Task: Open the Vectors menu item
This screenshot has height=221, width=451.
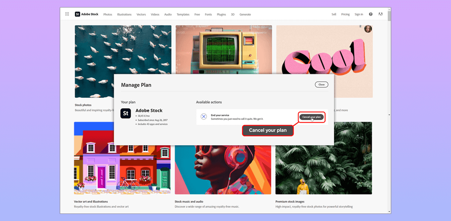Action: click(141, 15)
